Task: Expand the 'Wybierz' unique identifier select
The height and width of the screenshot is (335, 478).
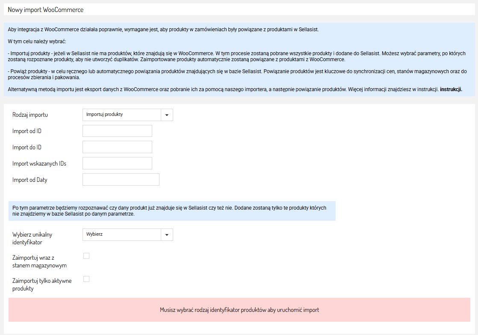Action: click(x=122, y=235)
